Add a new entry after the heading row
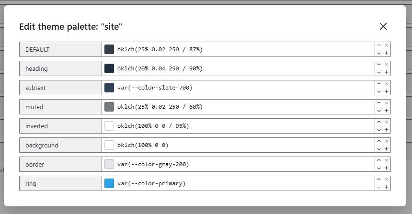The image size is (412, 214). click(x=387, y=72)
